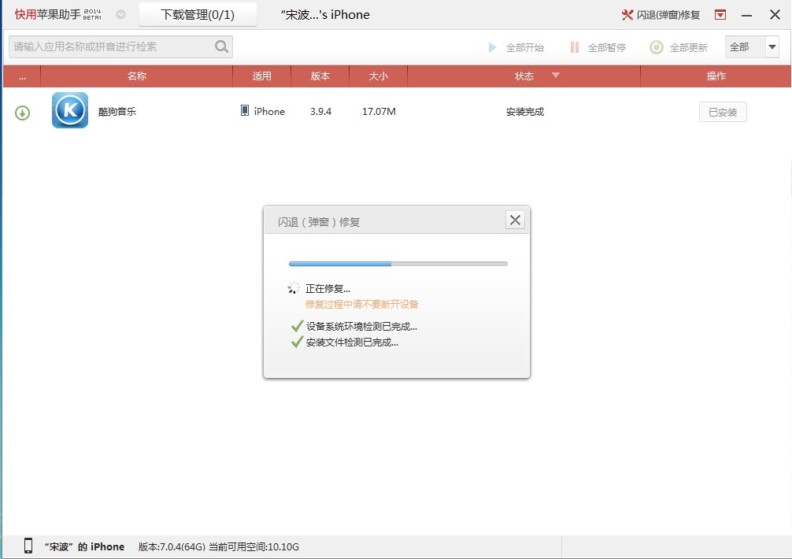Click the repair progress bar
The width and height of the screenshot is (792, 559).
point(398,264)
